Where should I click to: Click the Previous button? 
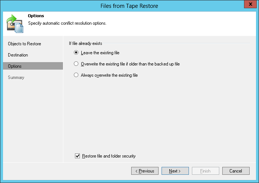pyautogui.click(x=145, y=171)
